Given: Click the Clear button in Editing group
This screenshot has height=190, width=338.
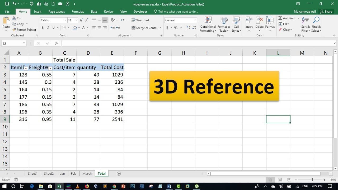Looking at the screenshot, I should tap(285, 30).
